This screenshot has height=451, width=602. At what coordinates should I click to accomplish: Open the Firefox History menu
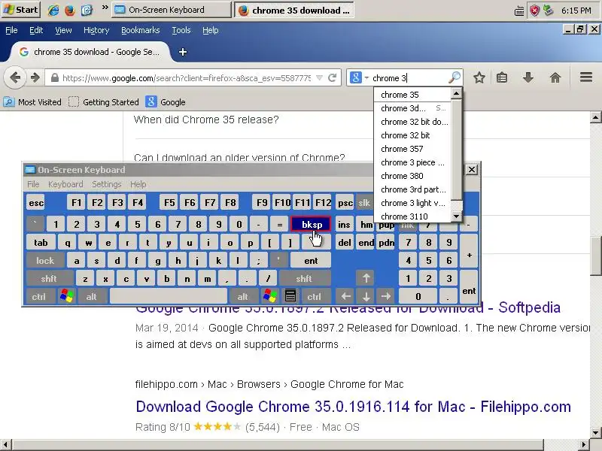(96, 30)
